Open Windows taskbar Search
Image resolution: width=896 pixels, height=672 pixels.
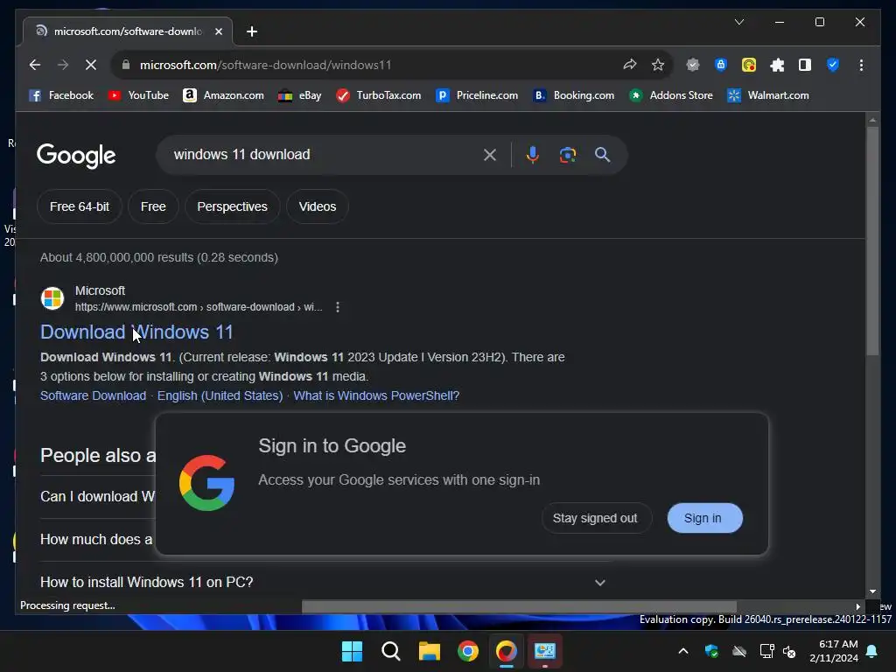coord(391,651)
